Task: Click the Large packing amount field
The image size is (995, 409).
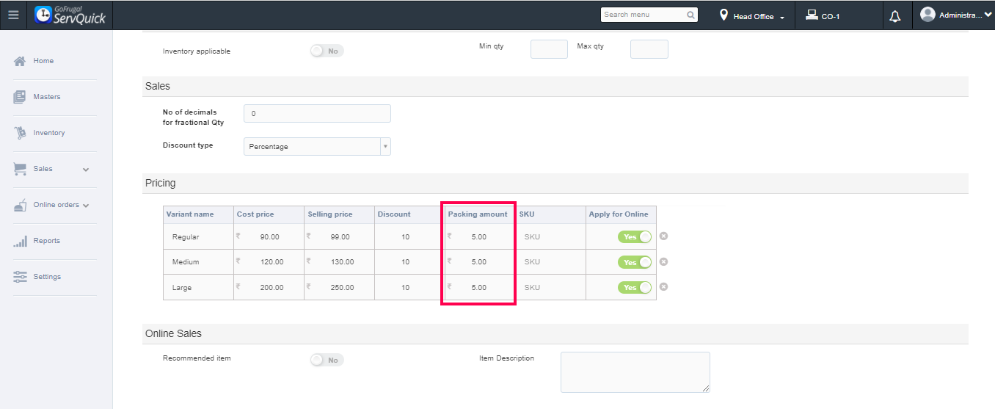Action: point(480,287)
